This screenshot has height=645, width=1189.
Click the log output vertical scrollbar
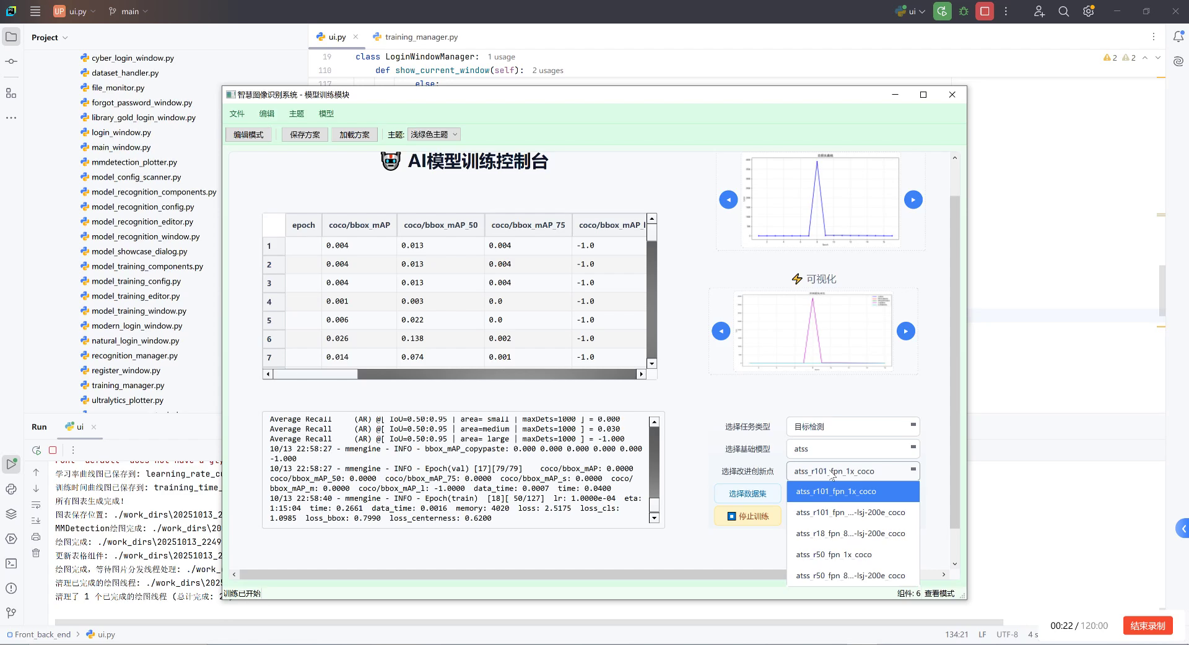point(654,469)
